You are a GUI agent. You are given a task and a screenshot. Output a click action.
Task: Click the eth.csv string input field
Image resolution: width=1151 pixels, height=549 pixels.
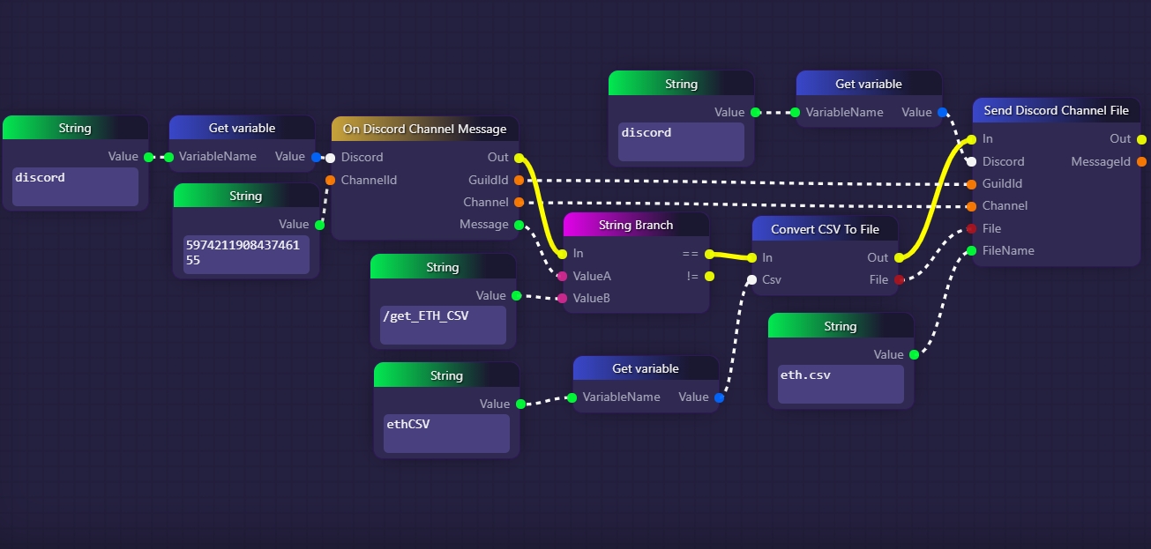coord(841,384)
